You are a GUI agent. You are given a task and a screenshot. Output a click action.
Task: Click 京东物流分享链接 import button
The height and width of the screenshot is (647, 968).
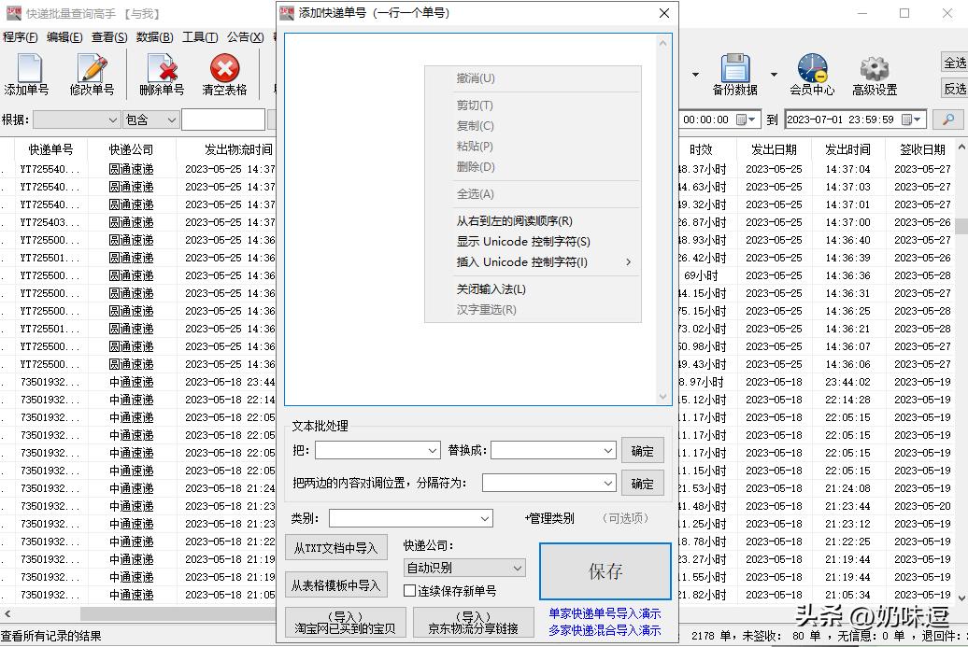[473, 623]
